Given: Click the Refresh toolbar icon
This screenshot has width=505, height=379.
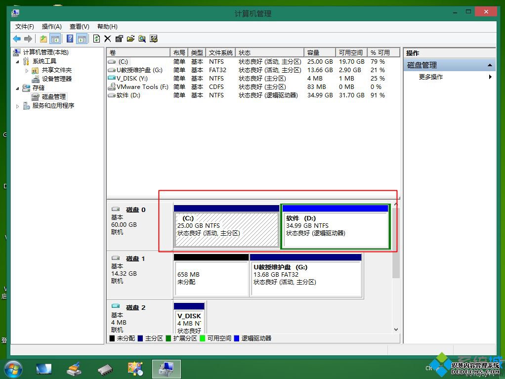Looking at the screenshot, I should click(x=96, y=39).
